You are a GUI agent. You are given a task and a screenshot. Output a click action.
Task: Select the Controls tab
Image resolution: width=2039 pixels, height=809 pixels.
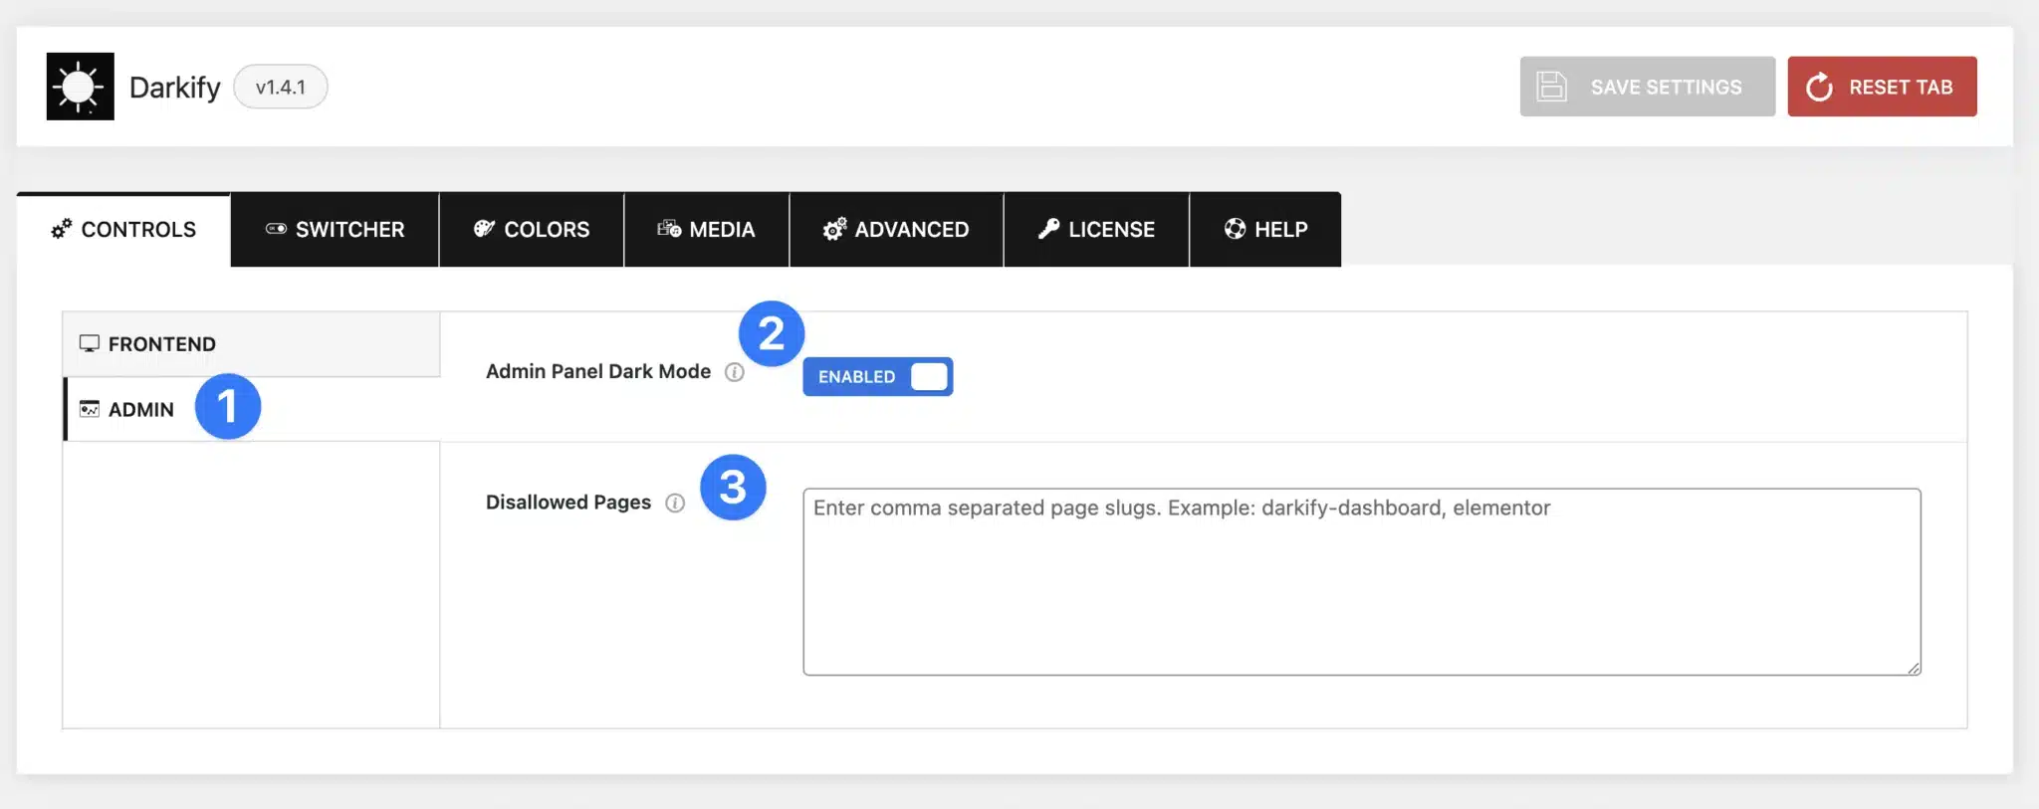tap(123, 230)
